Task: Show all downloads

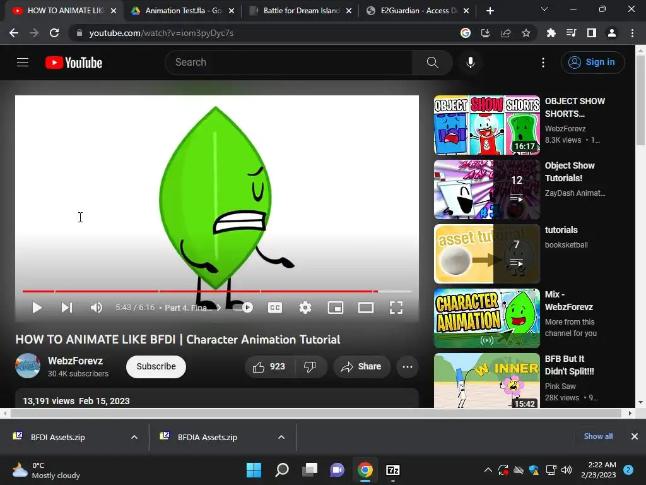Action: pos(598,436)
